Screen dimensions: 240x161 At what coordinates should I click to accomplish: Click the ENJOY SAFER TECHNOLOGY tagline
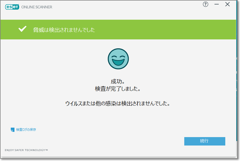[26, 150]
